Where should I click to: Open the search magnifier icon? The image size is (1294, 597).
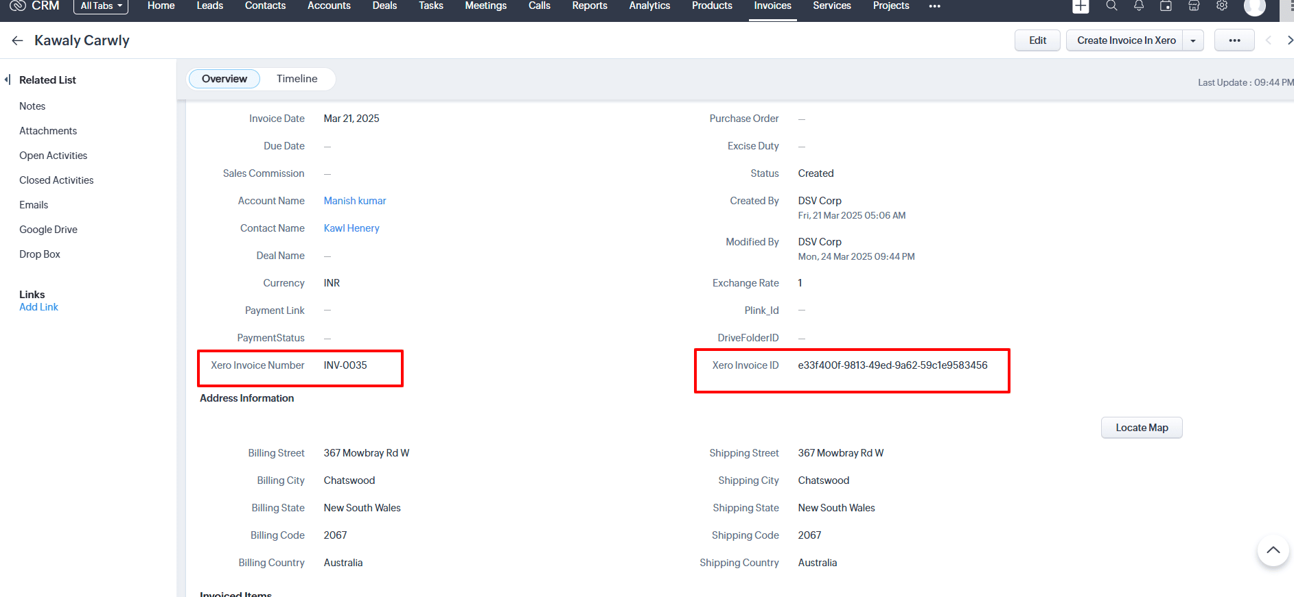[x=1111, y=6]
